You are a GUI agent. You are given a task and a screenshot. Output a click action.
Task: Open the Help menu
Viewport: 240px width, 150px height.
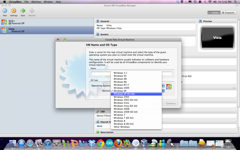pos(58,2)
